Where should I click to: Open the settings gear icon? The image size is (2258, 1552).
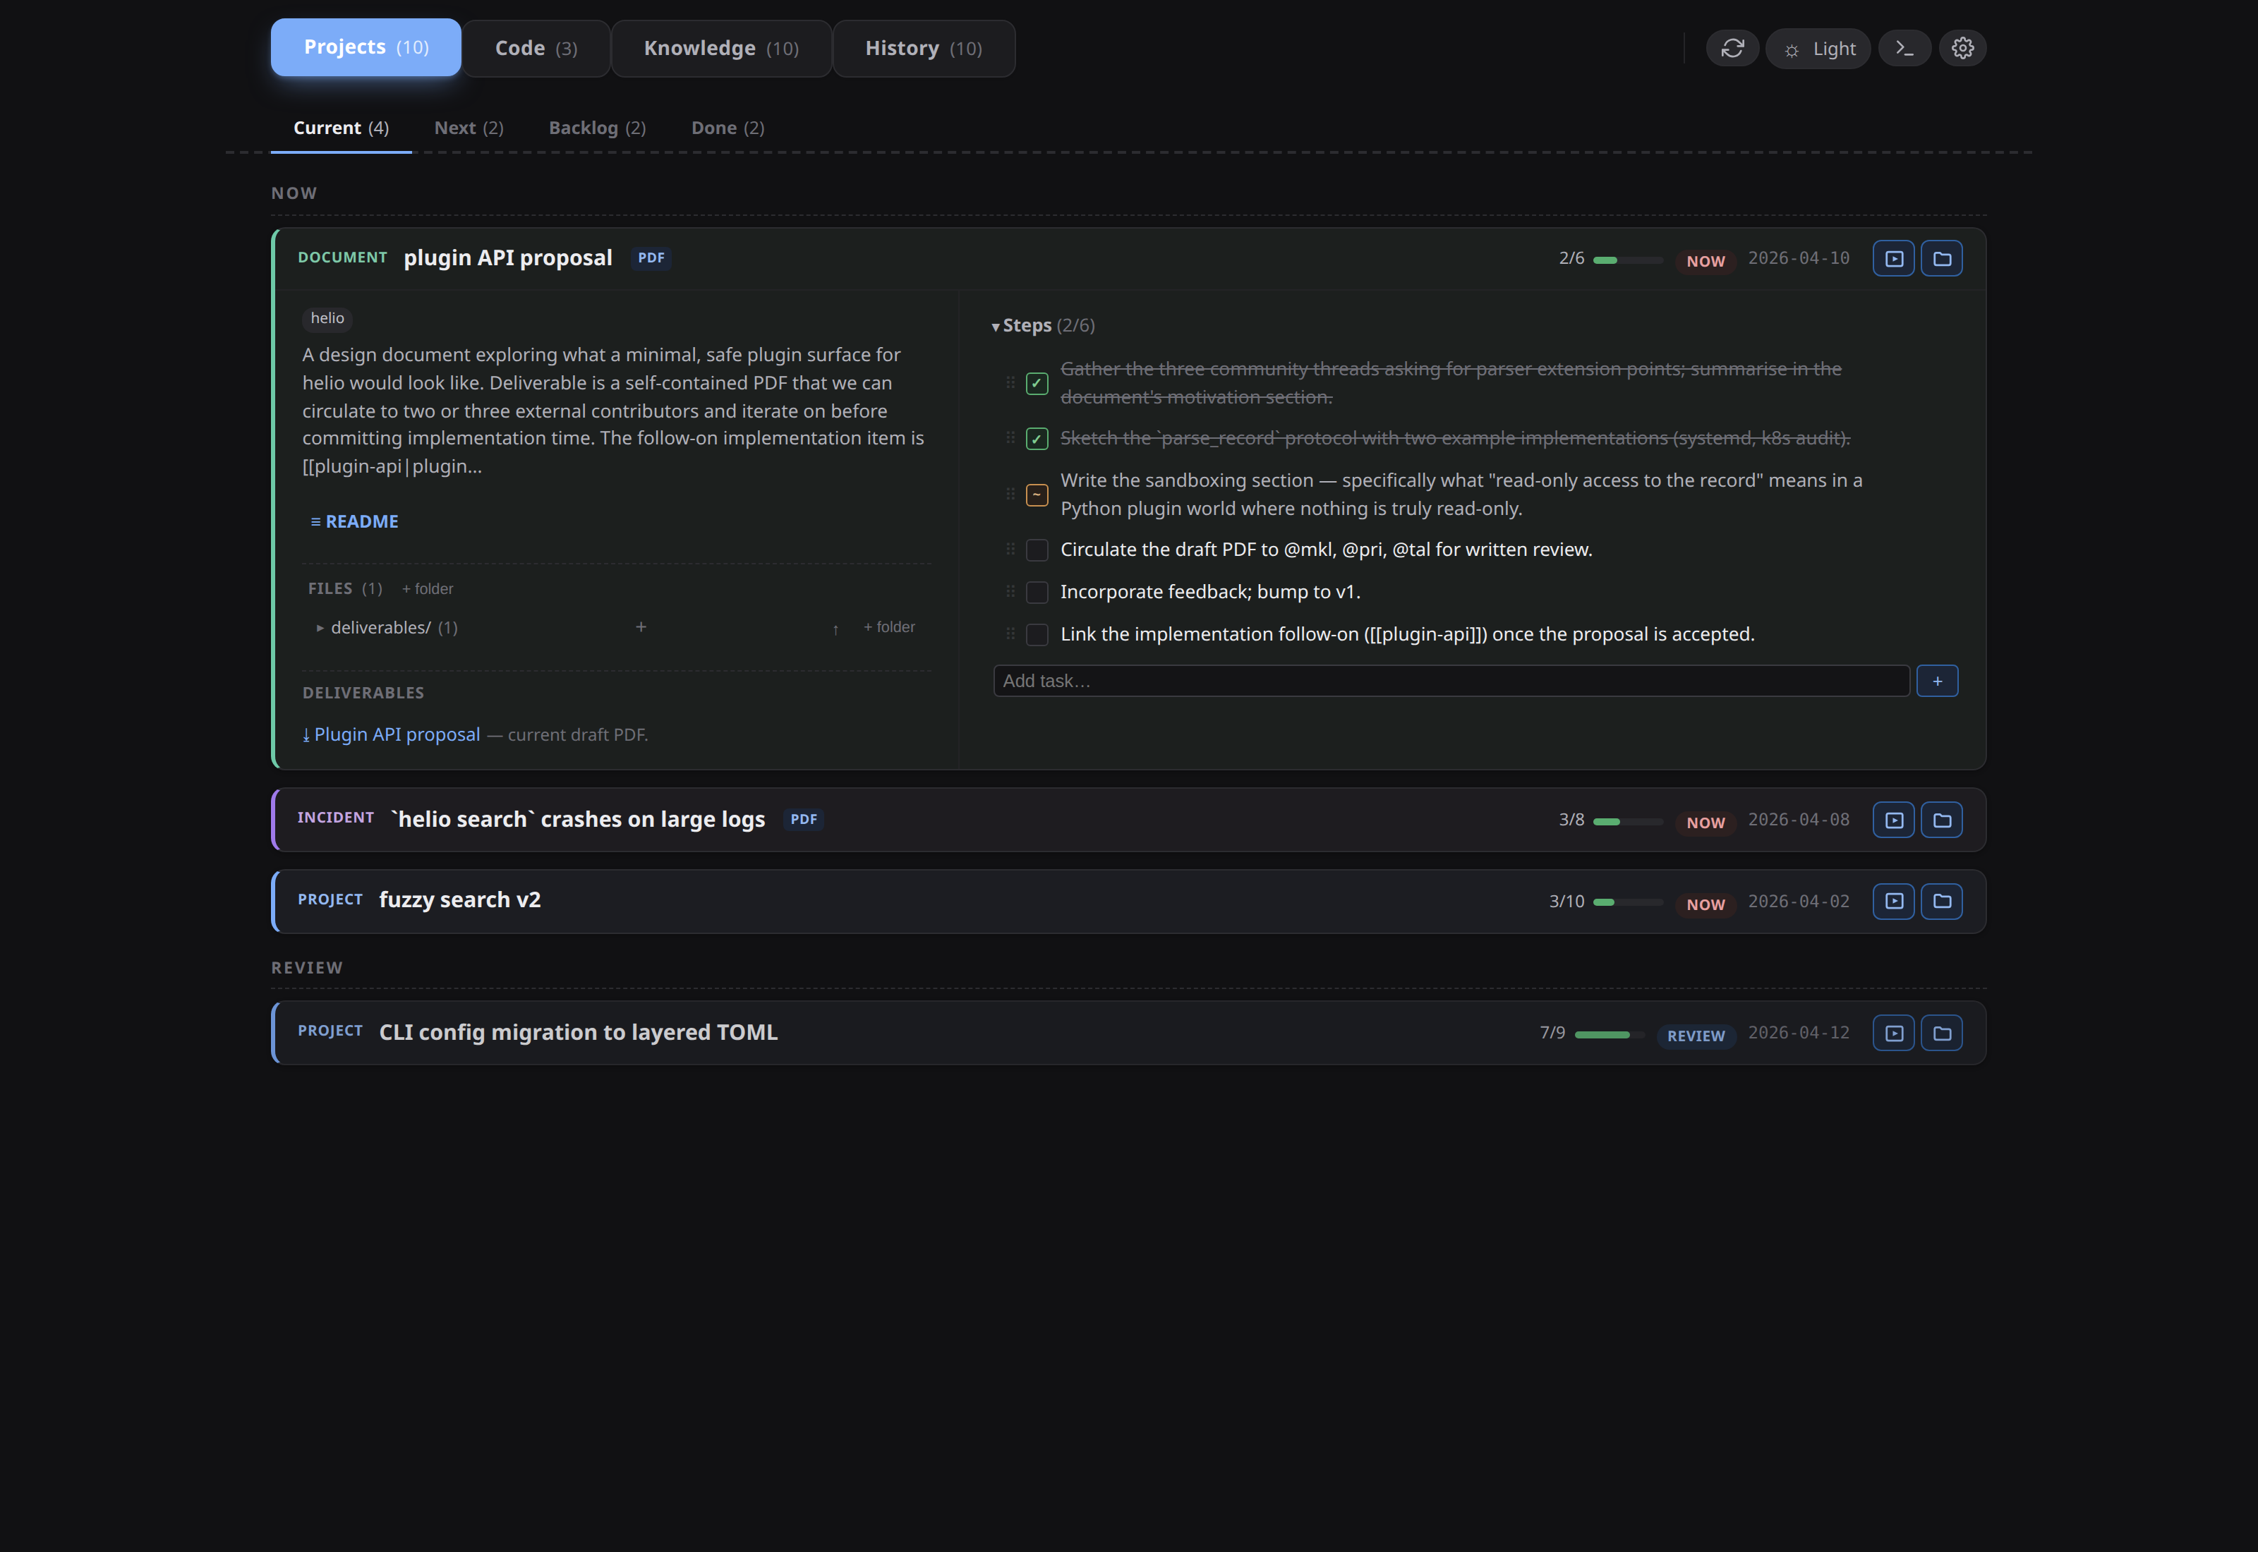(1962, 49)
